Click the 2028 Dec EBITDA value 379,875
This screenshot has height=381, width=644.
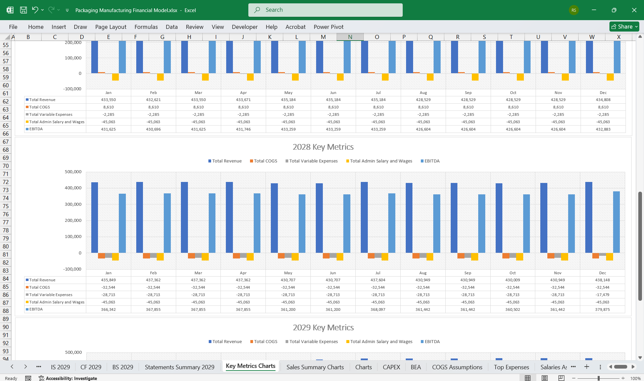[x=602, y=309]
